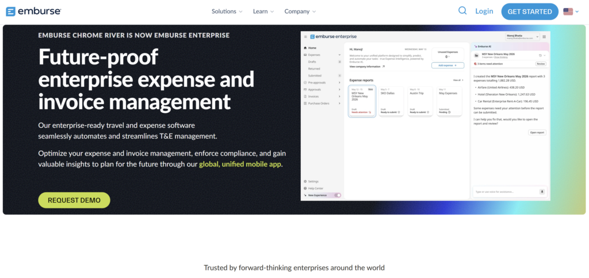Image resolution: width=589 pixels, height=278 pixels.
Task: Click the microphone icon in the assistant box
Action: [x=542, y=192]
